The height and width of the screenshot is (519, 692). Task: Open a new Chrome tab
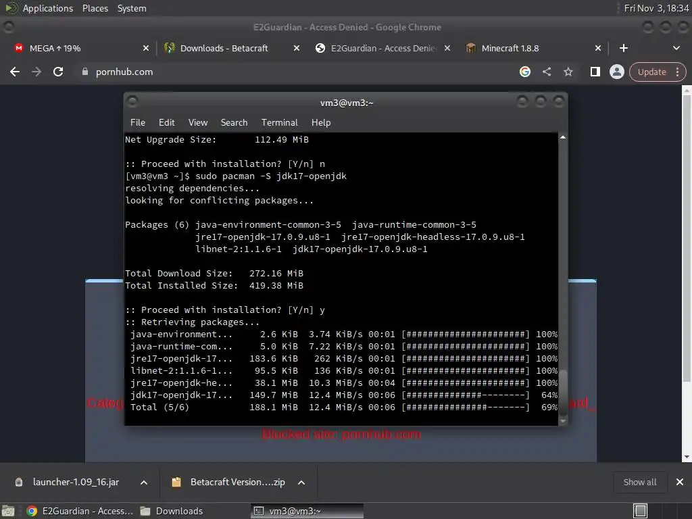(624, 48)
